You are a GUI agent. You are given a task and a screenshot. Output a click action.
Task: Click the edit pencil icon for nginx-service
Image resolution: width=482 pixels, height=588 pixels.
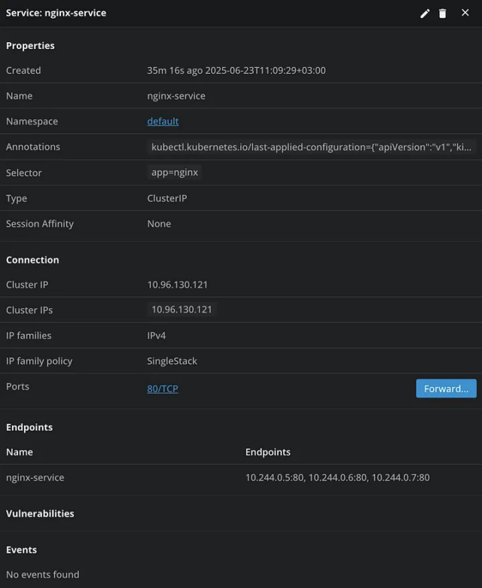click(x=425, y=14)
